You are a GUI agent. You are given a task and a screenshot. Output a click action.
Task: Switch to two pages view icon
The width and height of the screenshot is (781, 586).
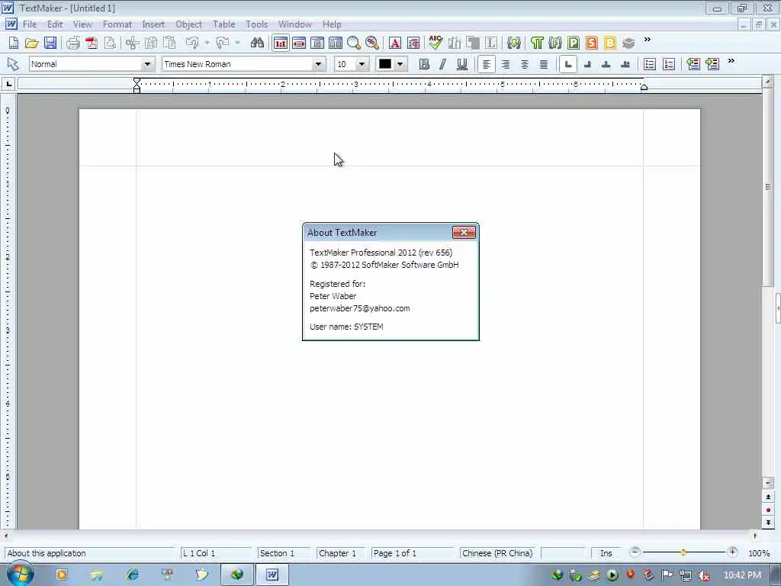coord(336,43)
